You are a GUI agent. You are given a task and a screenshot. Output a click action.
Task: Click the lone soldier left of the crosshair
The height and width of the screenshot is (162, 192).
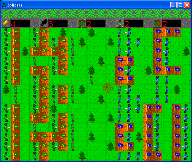pos(92,80)
